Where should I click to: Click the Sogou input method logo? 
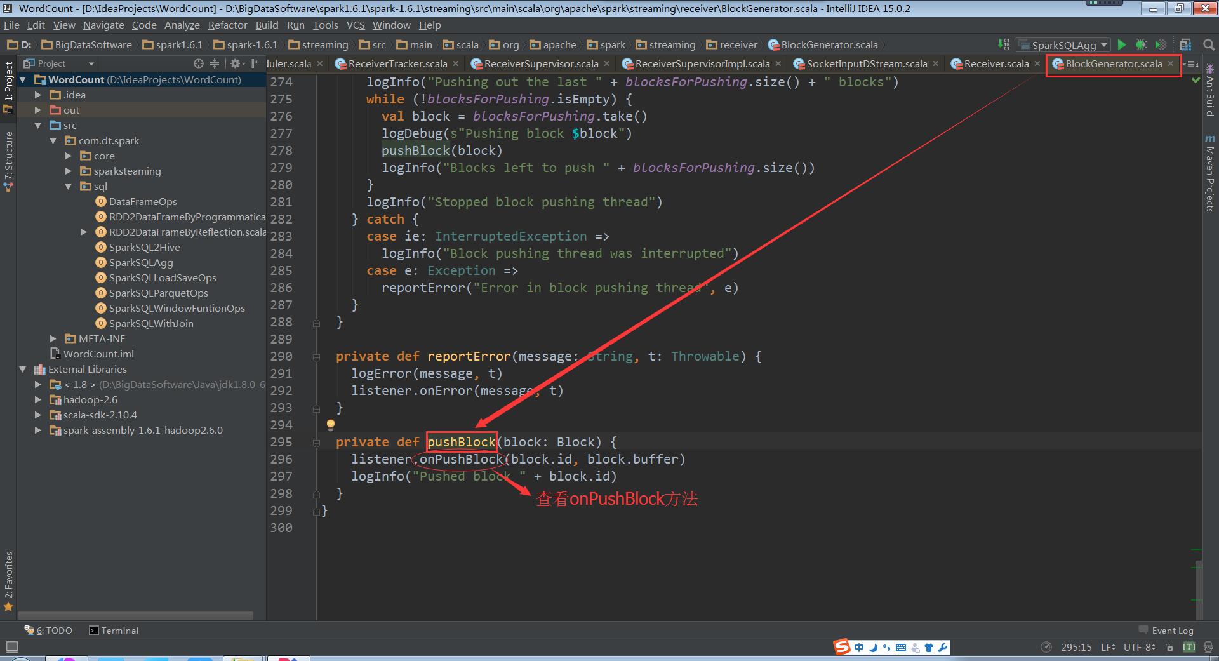click(x=842, y=647)
